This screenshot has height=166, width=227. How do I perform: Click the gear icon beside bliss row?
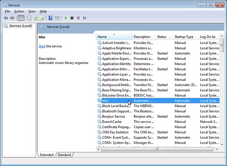[x=99, y=100]
